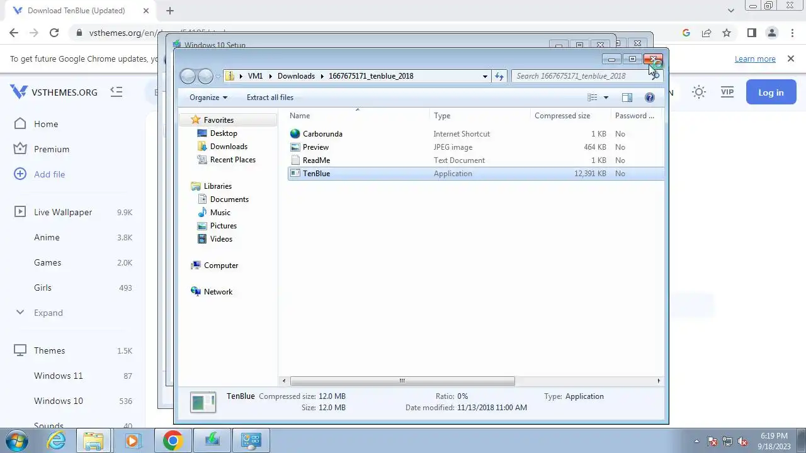This screenshot has width=806, height=453.
Task: Open Desktop in the Favorites list
Action: (x=224, y=133)
